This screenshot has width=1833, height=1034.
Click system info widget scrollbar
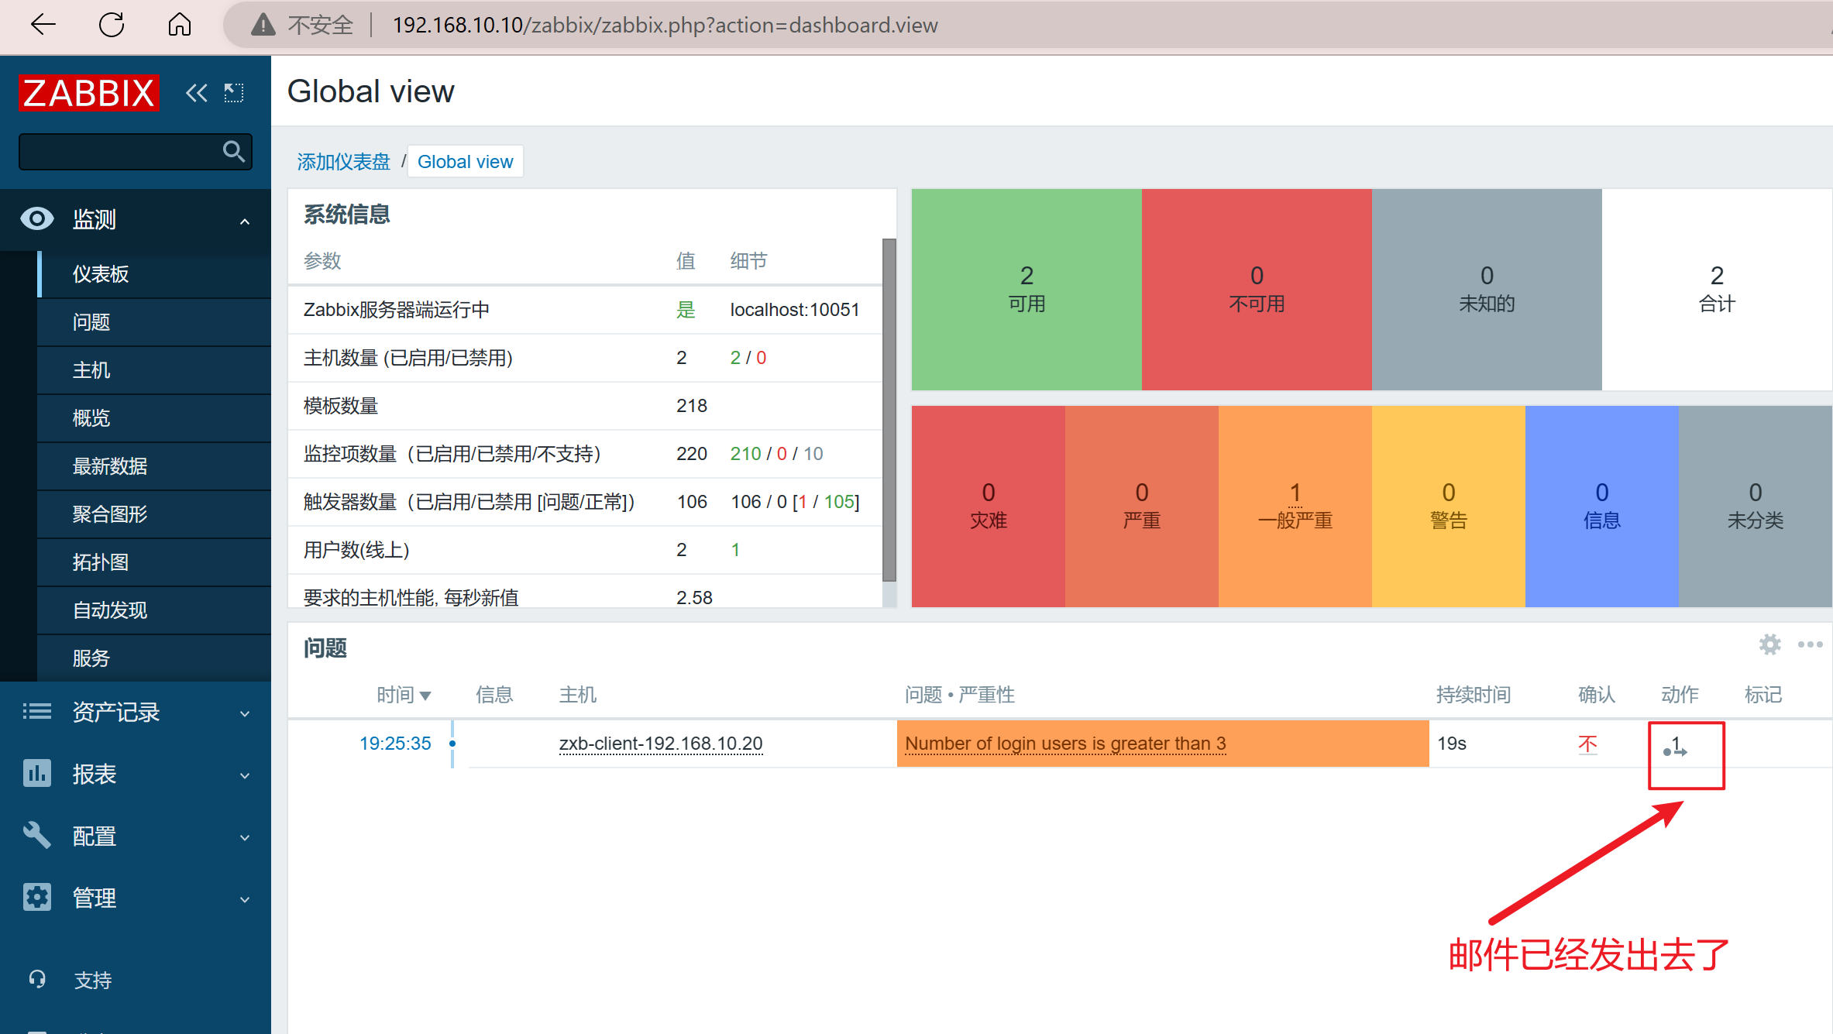point(889,410)
